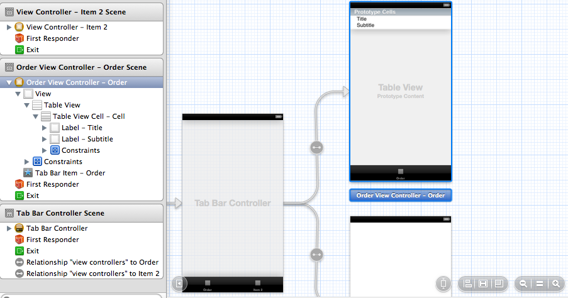
Task: Click Constraints icon below Label – Subtitle
Action: [x=55, y=150]
